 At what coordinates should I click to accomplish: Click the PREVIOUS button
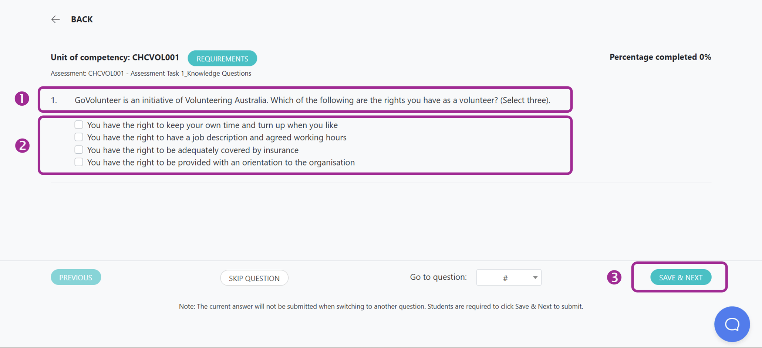76,277
